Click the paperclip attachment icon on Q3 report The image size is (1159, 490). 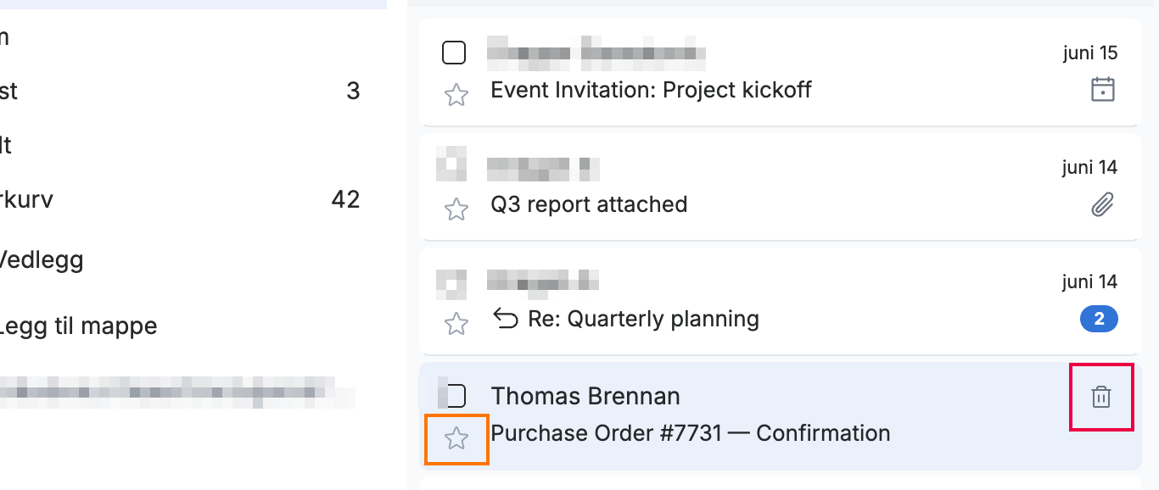[1102, 204]
